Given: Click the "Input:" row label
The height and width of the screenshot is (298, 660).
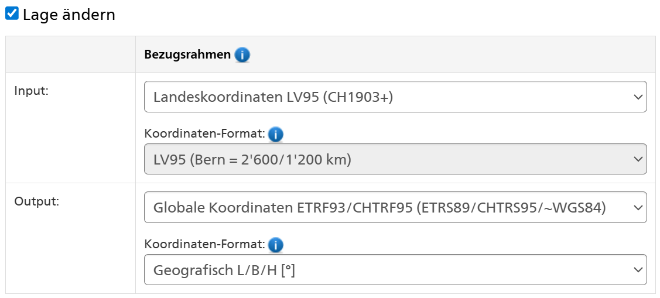Looking at the screenshot, I should pyautogui.click(x=30, y=90).
